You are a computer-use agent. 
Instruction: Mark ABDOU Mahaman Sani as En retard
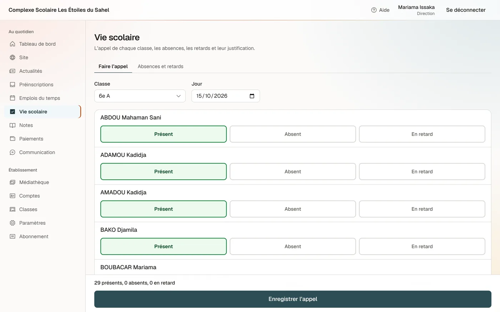[422, 134]
